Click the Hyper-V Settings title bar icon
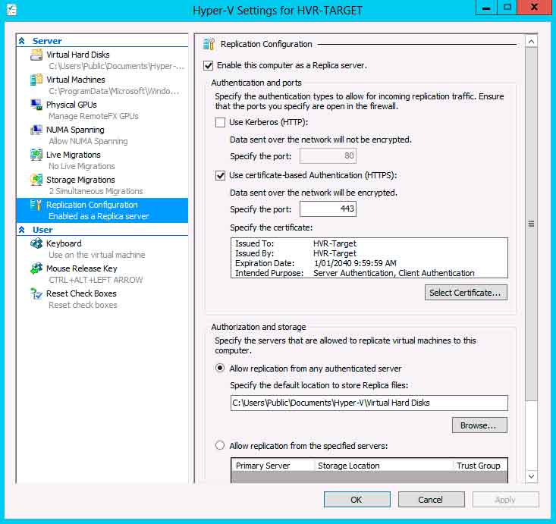 pyautogui.click(x=11, y=10)
